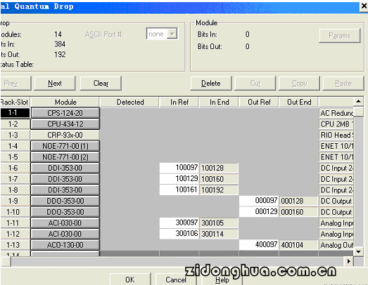
Task: Select the ACI-030-00 module in slot 1-12
Action: pos(65,234)
